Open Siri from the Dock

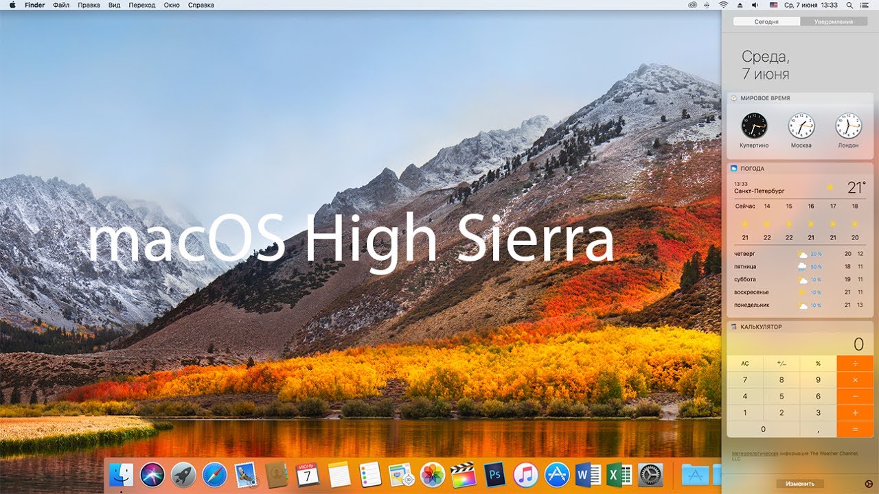(x=152, y=475)
